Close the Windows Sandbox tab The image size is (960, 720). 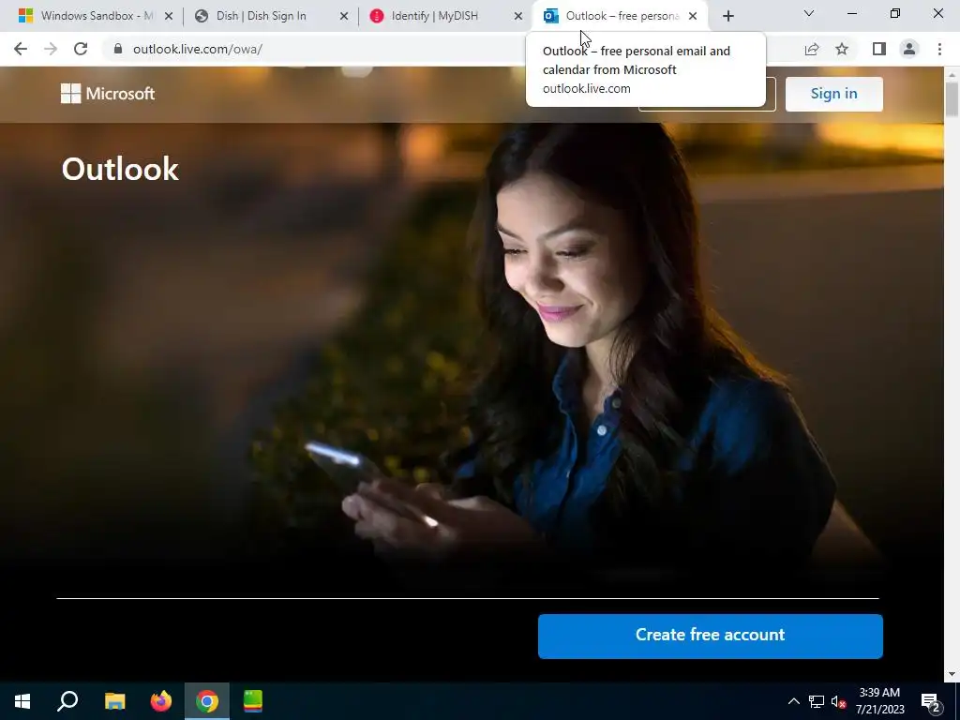(x=169, y=16)
